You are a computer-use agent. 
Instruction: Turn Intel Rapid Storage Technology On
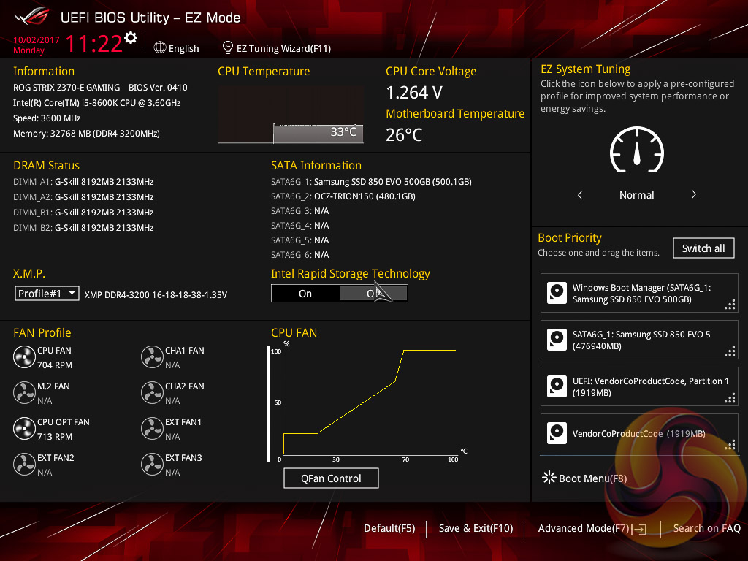305,294
